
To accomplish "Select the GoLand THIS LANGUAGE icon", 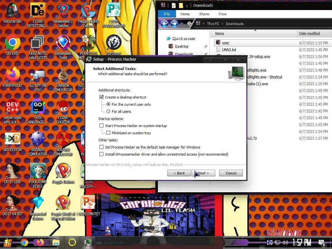I will coord(38,112).
